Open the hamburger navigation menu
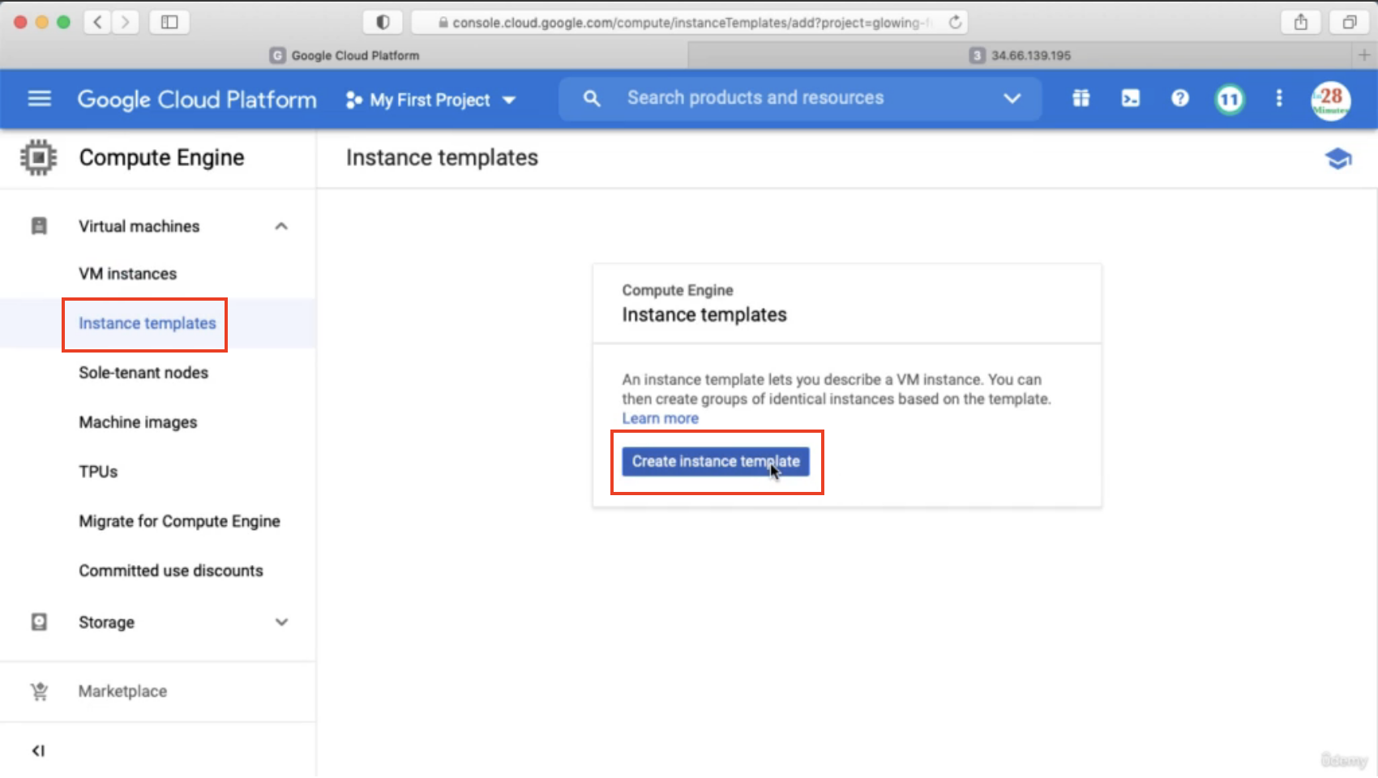 pos(39,99)
